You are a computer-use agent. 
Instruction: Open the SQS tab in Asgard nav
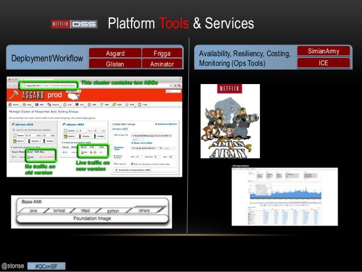pos(117,104)
